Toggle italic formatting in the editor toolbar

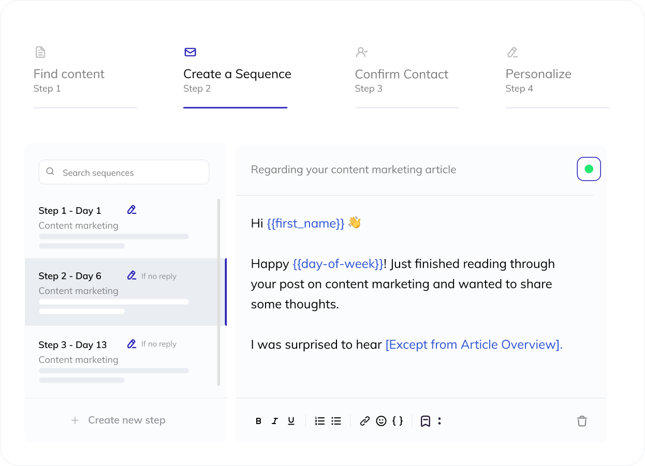(275, 421)
